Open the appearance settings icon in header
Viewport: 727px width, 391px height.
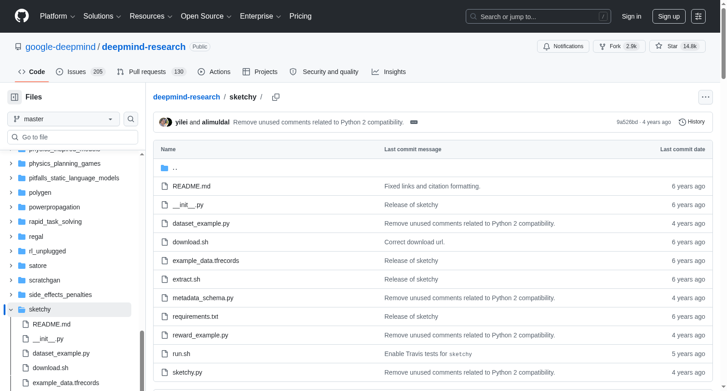click(x=698, y=16)
